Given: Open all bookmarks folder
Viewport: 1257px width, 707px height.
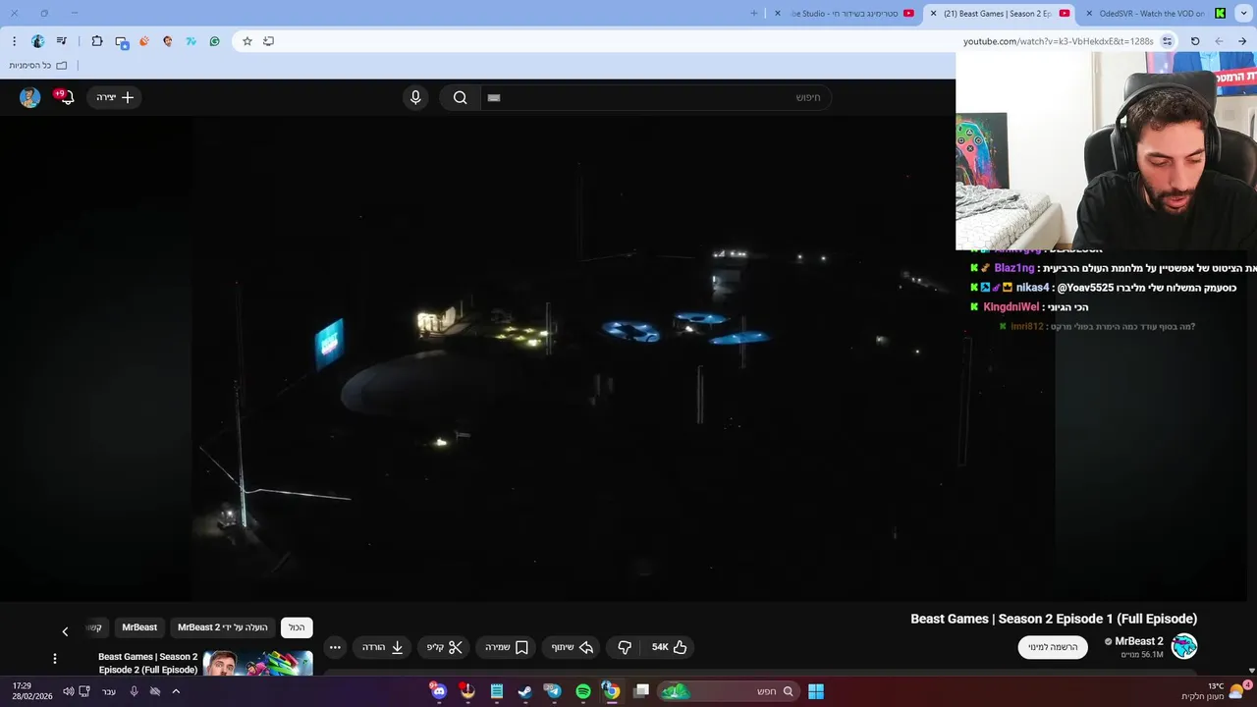Looking at the screenshot, I should pyautogui.click(x=38, y=66).
